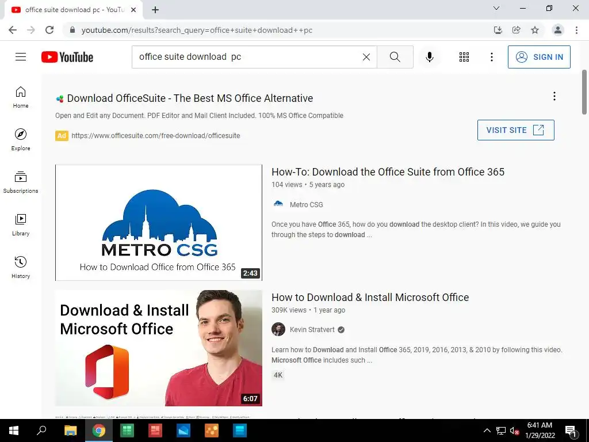Open Windows taskbar search
Viewport: 589px width, 442px height.
(41, 430)
